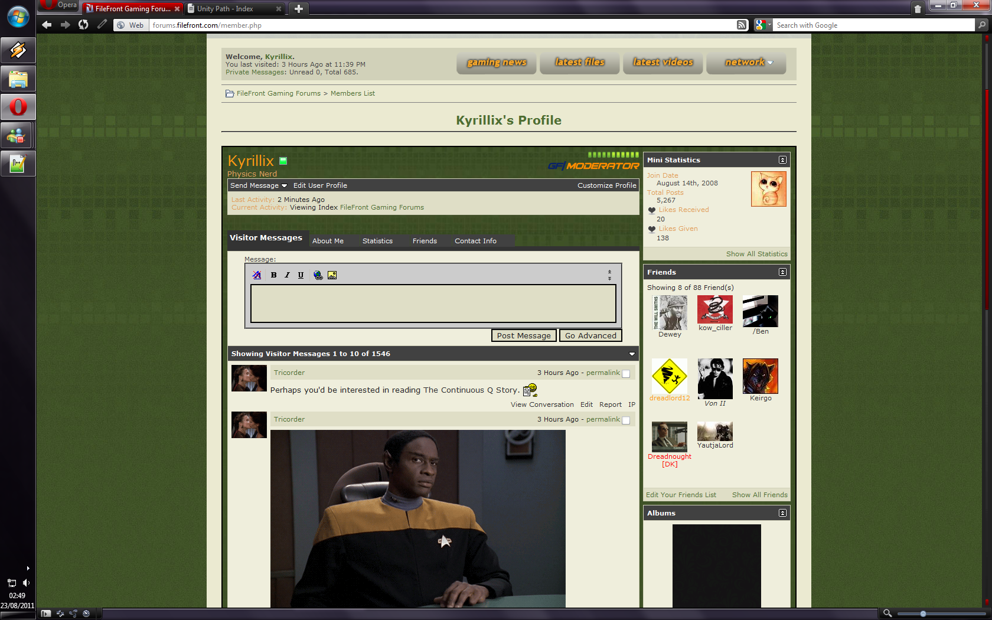Open Dewey's friend avatar

670,313
